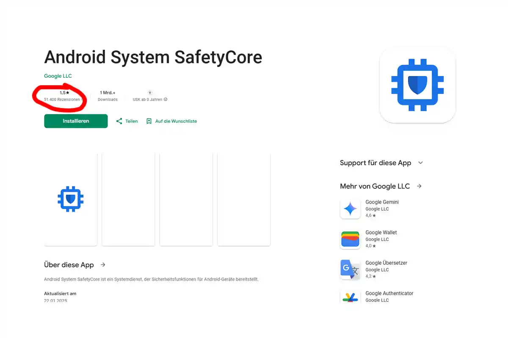
Task: Click the first empty screenshot panel
Action: [128, 199]
